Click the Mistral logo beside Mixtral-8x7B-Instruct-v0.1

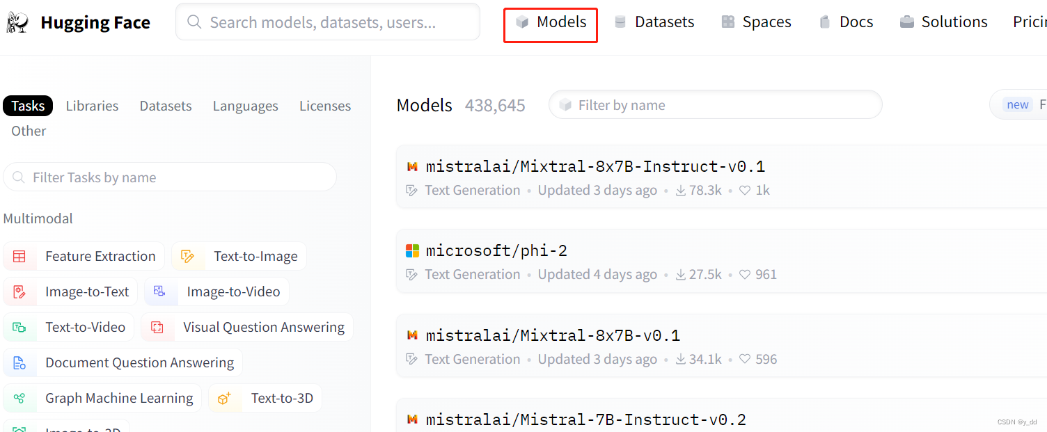pos(413,166)
